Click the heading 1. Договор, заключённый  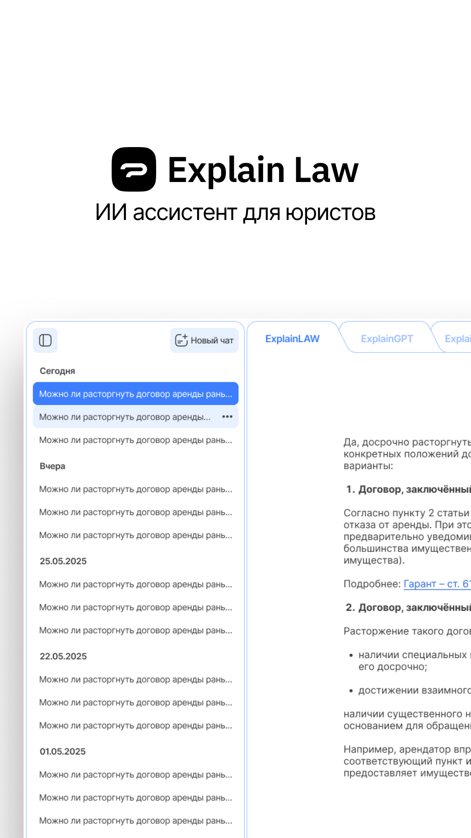(x=408, y=489)
